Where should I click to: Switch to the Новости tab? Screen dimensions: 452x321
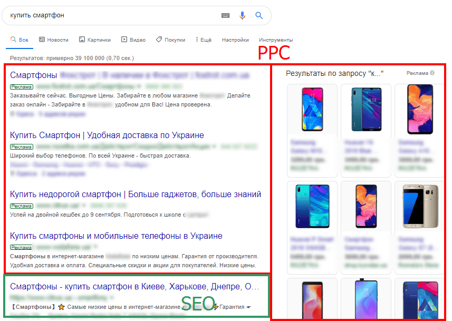coord(53,40)
